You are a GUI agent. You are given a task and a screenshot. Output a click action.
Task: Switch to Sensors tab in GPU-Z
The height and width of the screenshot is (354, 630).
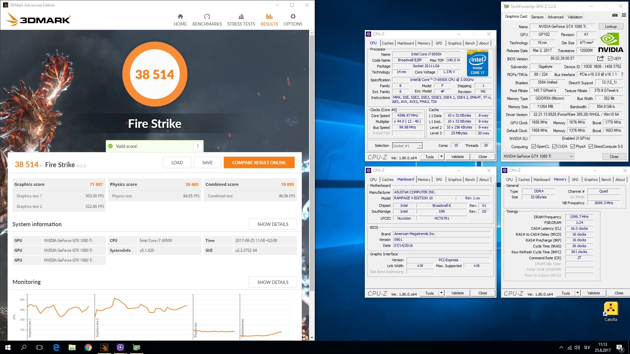point(537,17)
